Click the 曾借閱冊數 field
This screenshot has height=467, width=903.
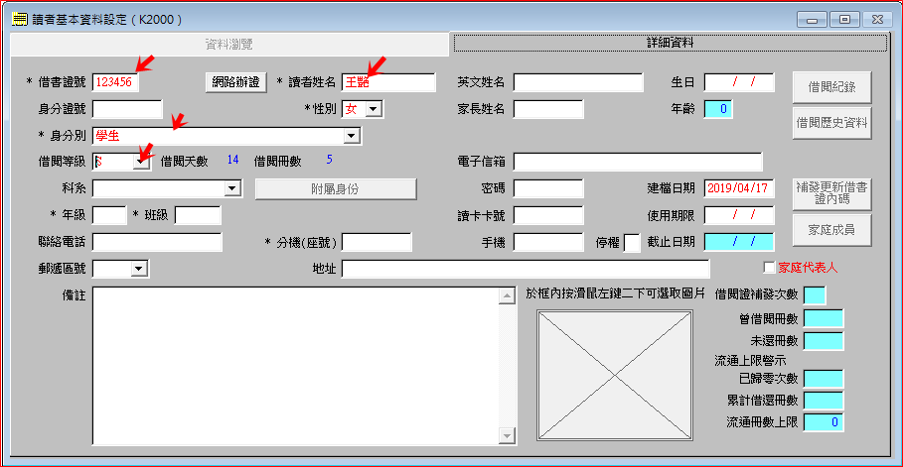[x=824, y=318]
